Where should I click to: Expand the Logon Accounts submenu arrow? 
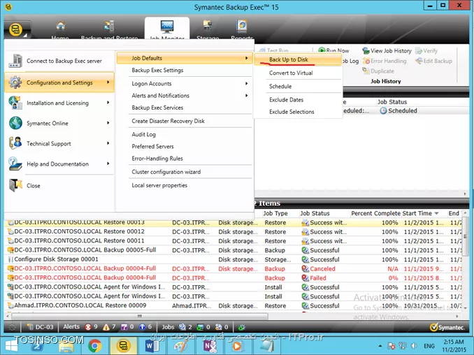pyautogui.click(x=247, y=83)
